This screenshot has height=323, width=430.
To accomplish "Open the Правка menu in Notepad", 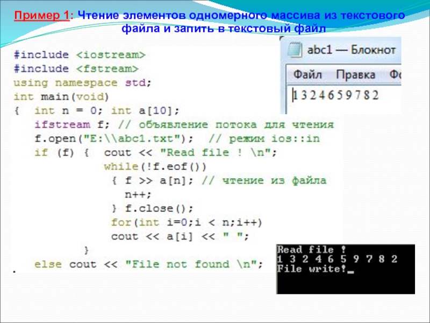I will 356,74.
